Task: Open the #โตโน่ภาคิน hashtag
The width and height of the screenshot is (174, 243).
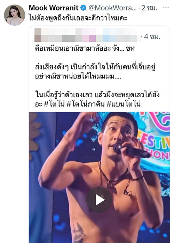Action: 85,104
